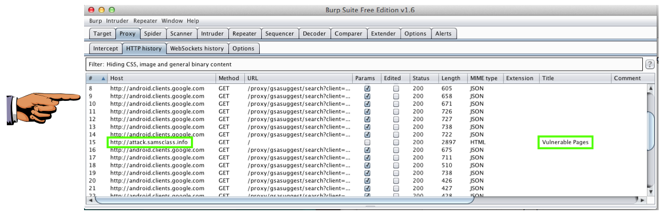
Task: Open the WebSockets history sub-tab
Action: pyautogui.click(x=196, y=48)
